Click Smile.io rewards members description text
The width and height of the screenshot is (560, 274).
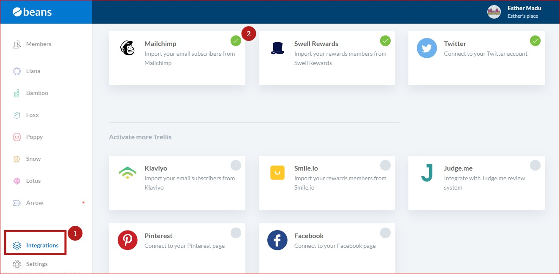(x=340, y=183)
